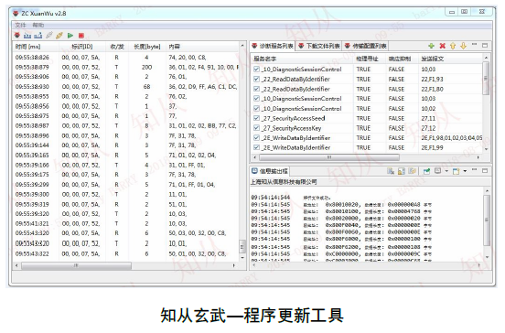This screenshot has width=505, height=333.
Task: Open the dropdown beside the display console icon
Action: (446, 171)
